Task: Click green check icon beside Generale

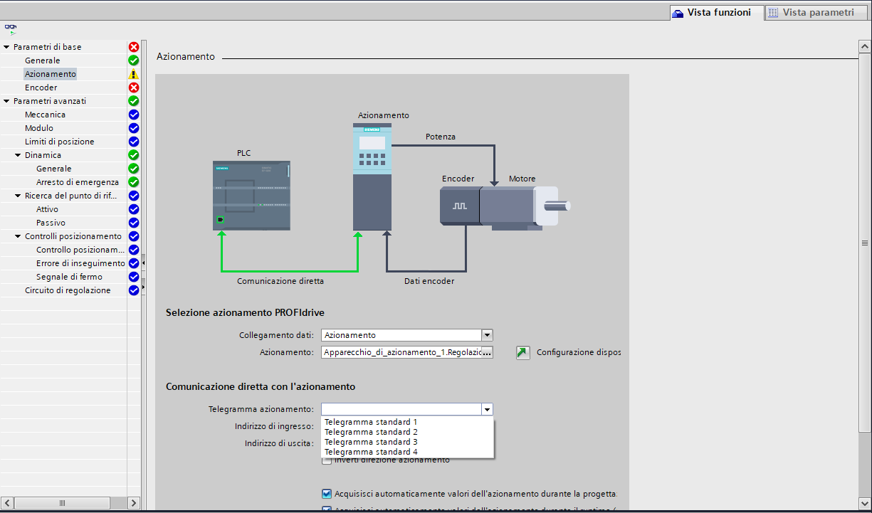Action: point(133,60)
